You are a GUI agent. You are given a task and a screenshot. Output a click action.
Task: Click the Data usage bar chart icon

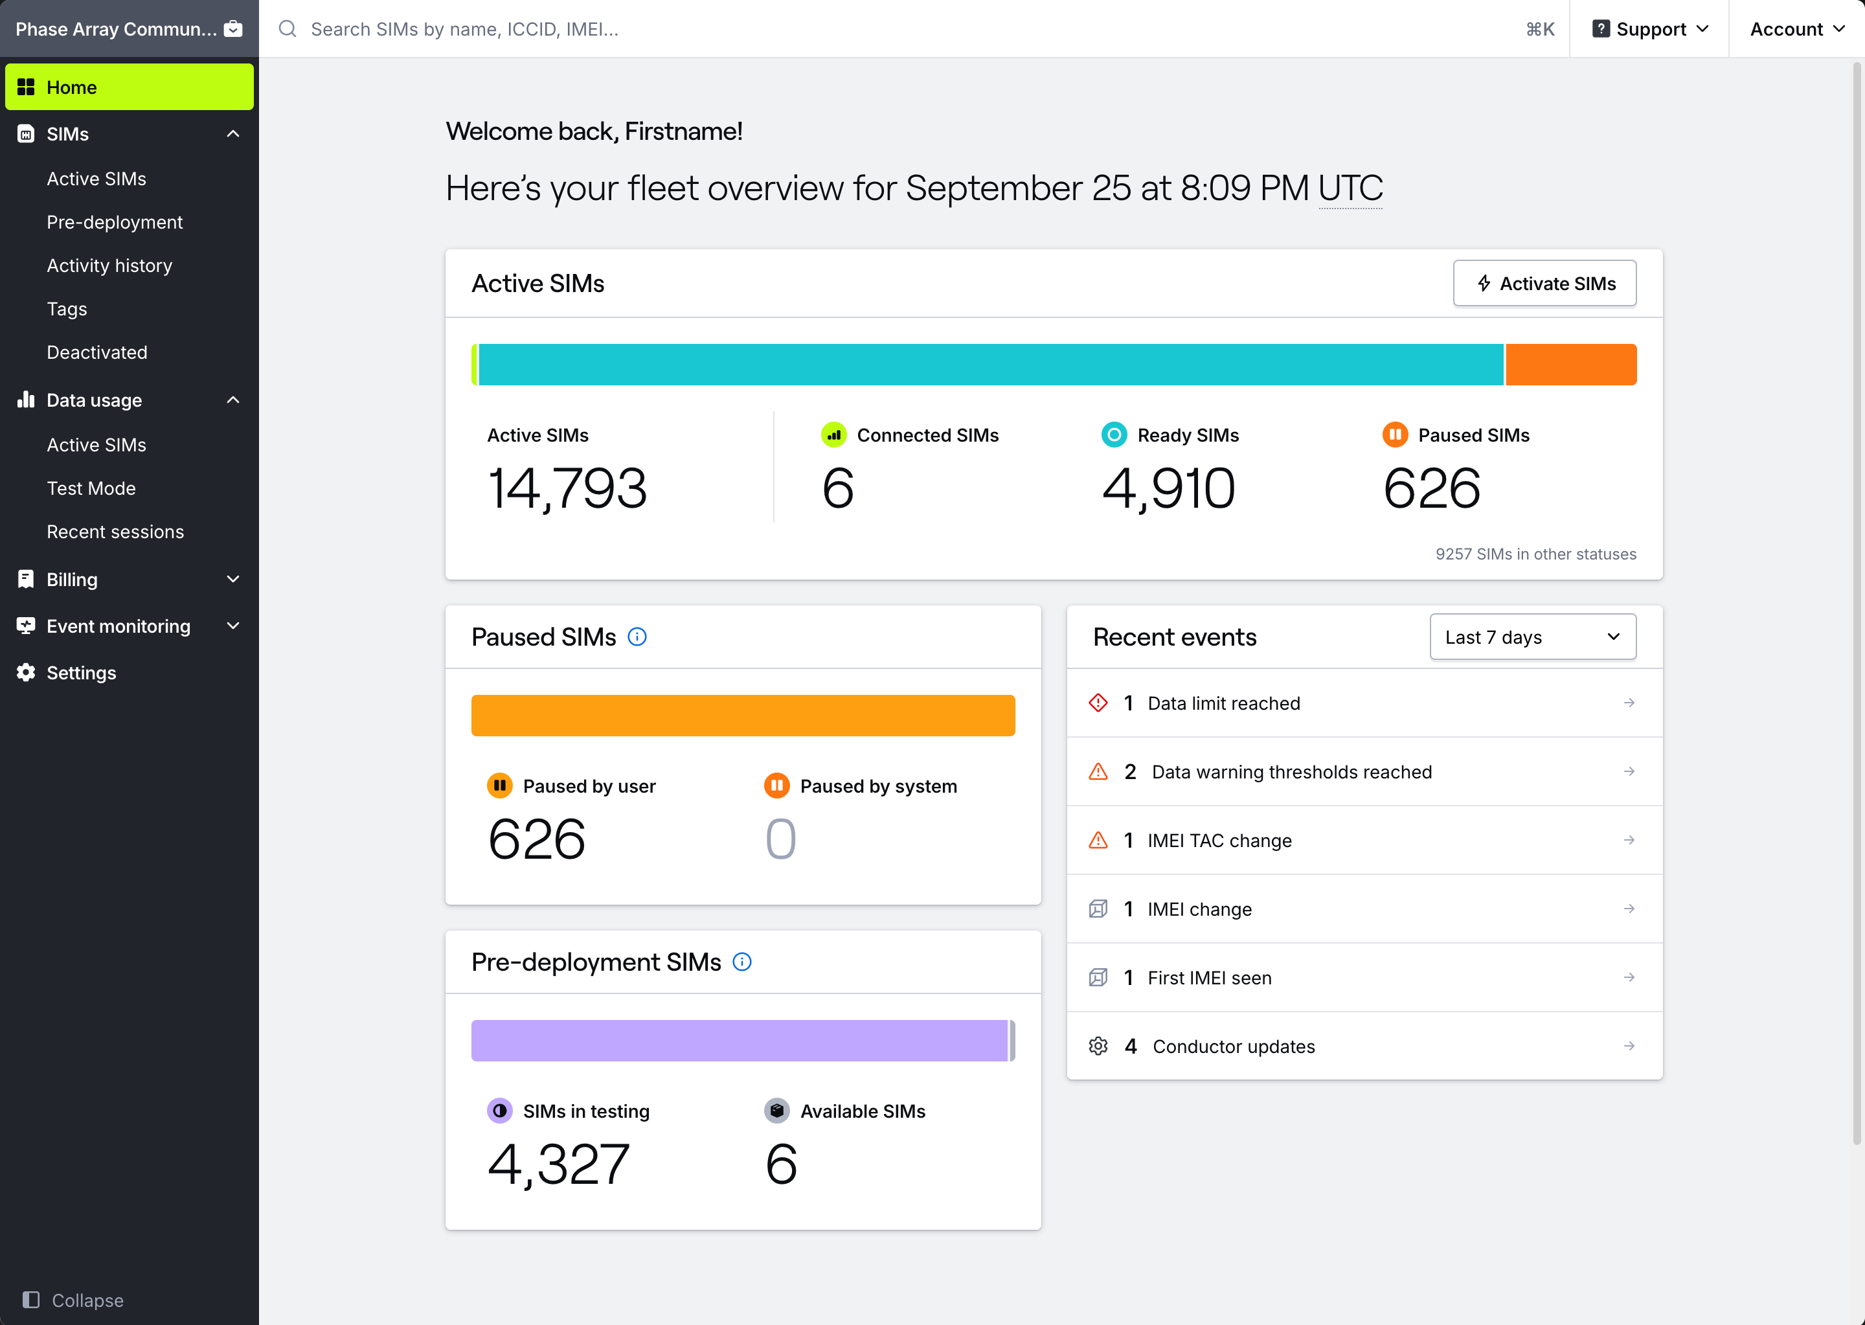26,400
